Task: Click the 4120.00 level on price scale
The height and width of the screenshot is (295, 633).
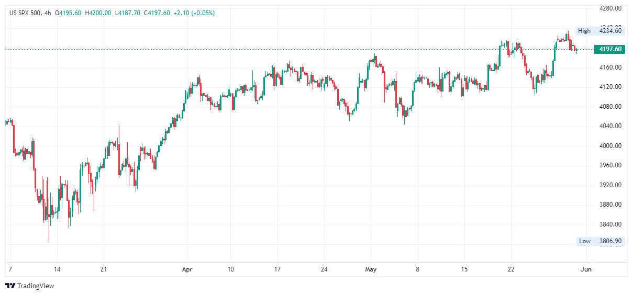Action: 610,87
